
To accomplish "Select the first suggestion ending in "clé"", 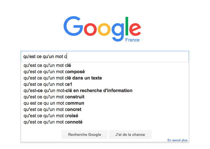I will [47, 65].
